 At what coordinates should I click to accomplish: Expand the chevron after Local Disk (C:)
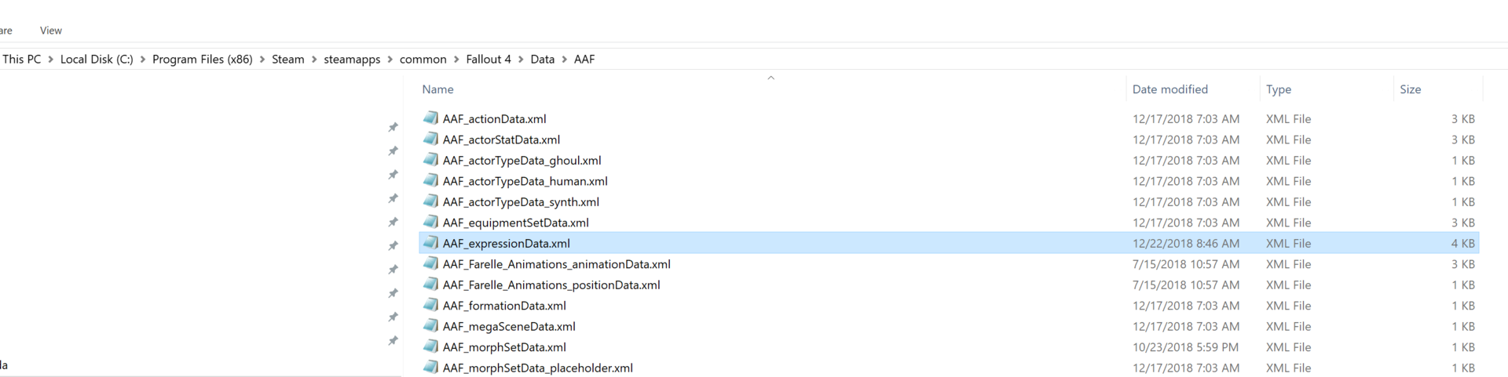pyautogui.click(x=143, y=60)
